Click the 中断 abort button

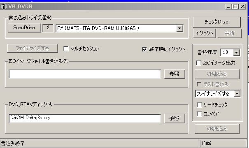(230, 33)
